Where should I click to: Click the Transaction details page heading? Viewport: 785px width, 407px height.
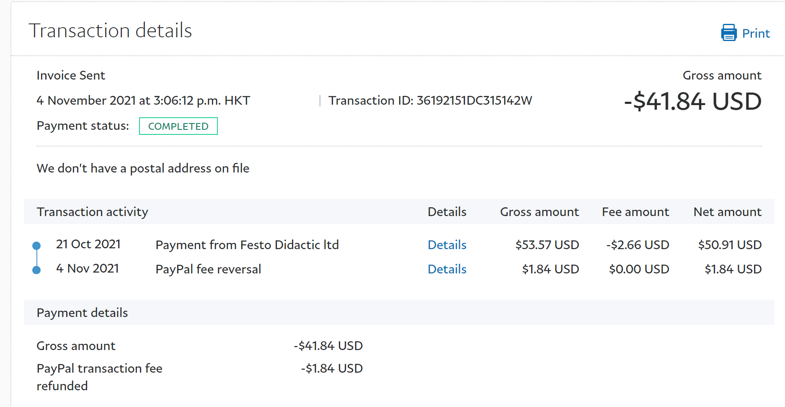pos(110,31)
